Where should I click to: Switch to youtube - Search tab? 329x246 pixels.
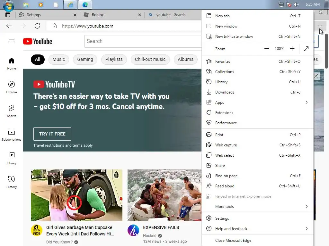tap(173, 15)
